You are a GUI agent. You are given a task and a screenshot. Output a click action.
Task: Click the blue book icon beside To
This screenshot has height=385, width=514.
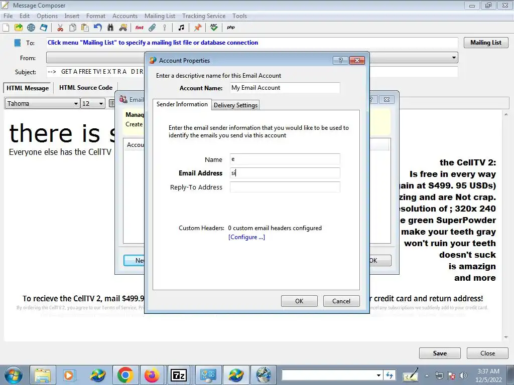pos(18,43)
